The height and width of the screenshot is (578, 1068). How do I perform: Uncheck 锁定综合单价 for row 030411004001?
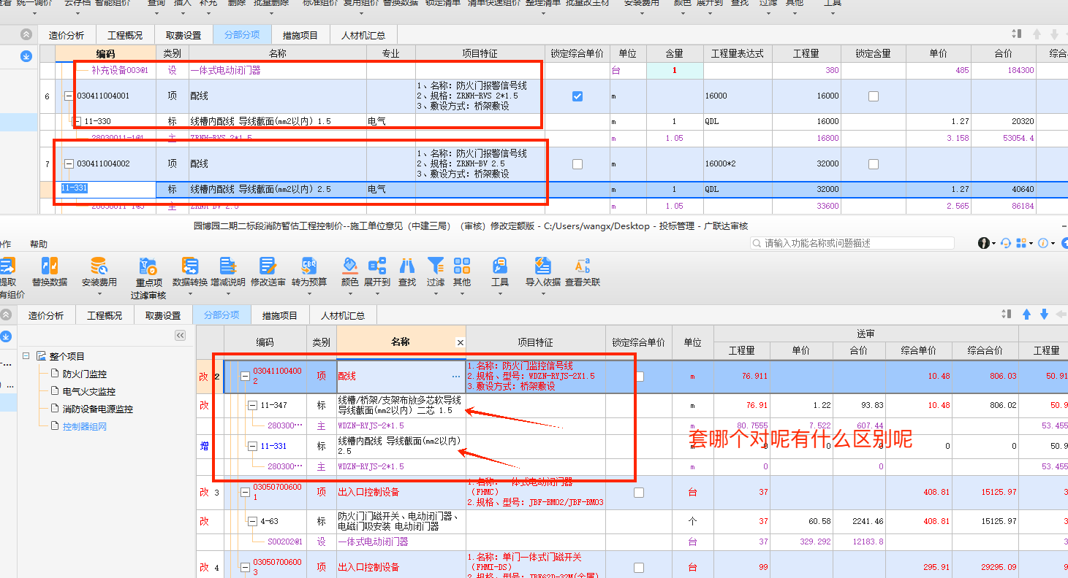point(577,96)
